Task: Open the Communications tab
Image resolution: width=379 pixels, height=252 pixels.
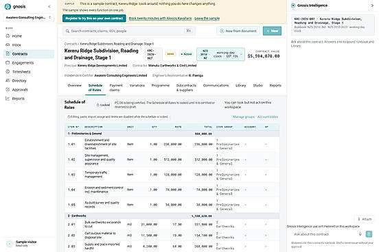Action: click(216, 86)
